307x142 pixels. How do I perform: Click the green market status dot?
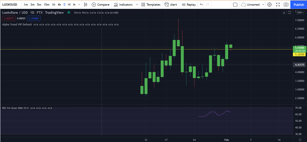pos(69,13)
